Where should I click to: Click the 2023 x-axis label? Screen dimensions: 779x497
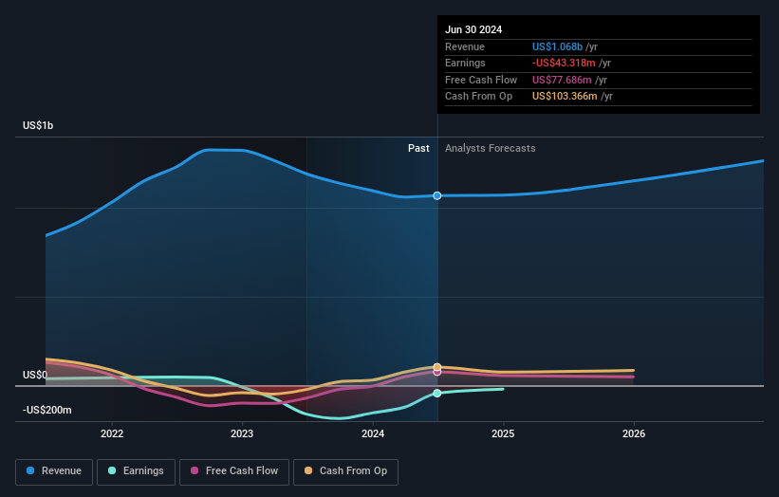(x=242, y=434)
